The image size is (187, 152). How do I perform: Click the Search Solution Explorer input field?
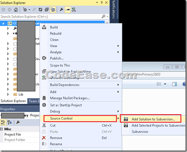pos(51,16)
